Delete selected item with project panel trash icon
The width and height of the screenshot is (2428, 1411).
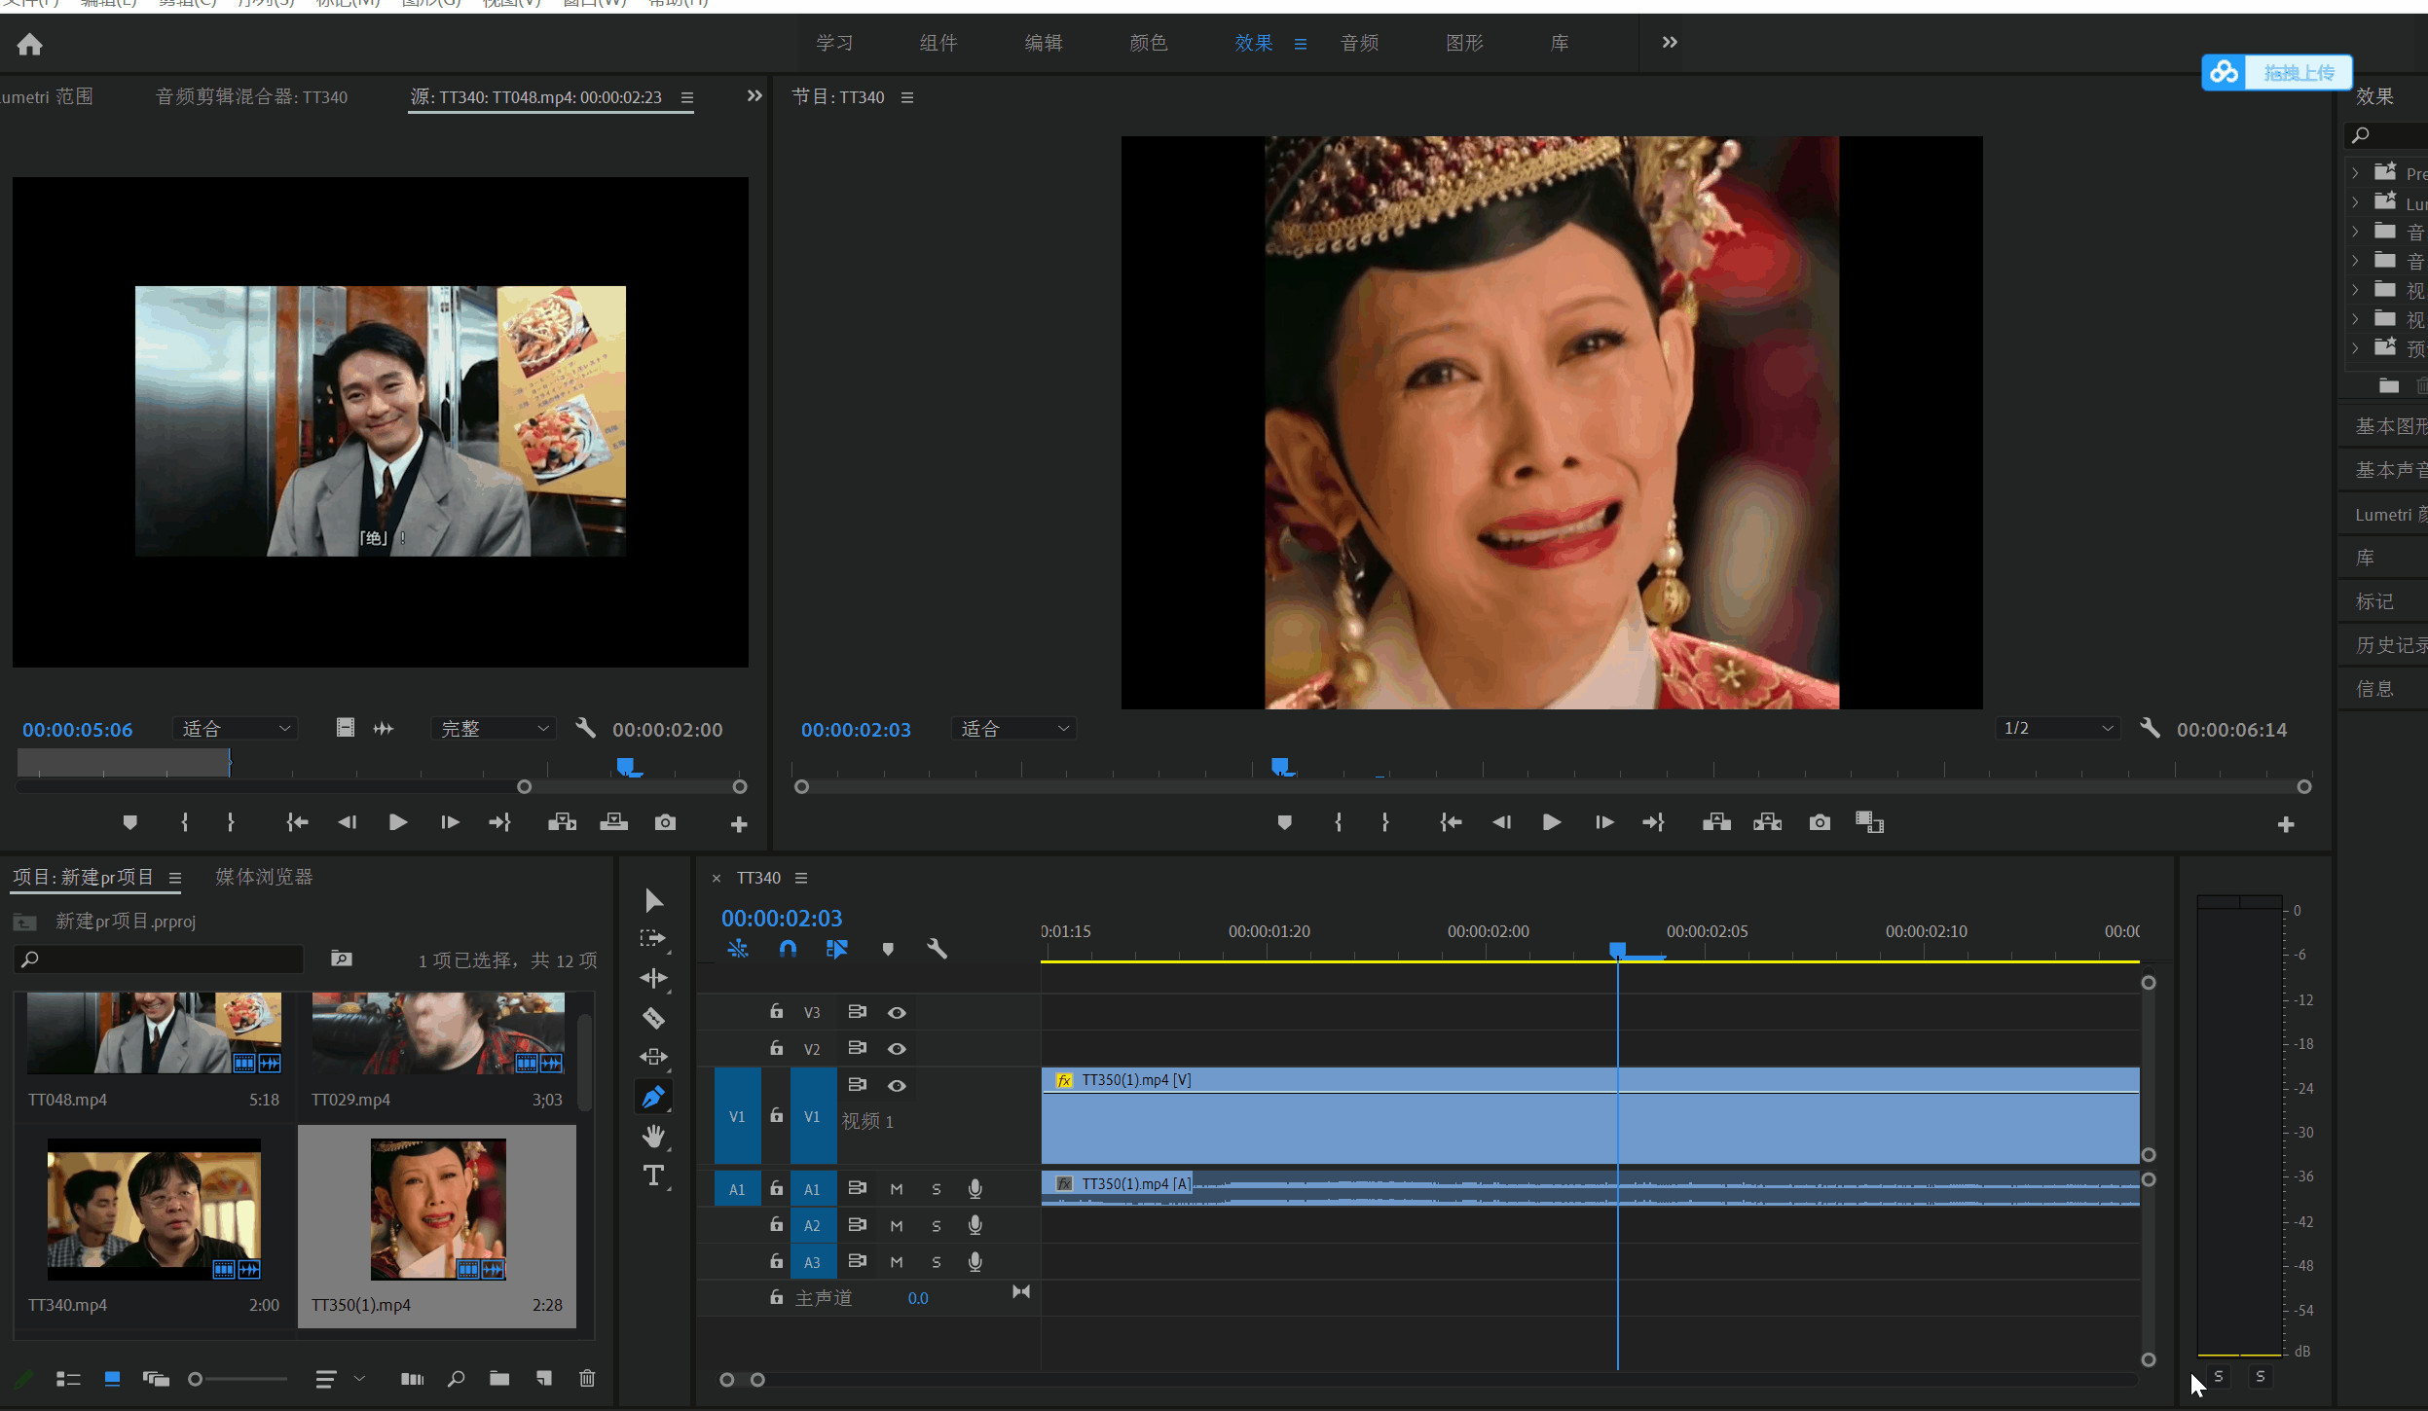coord(587,1378)
